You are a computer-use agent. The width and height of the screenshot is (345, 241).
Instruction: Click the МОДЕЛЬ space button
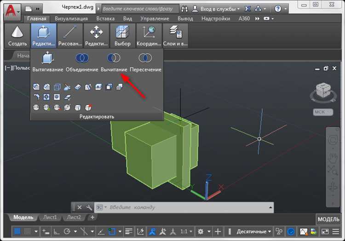(328, 219)
